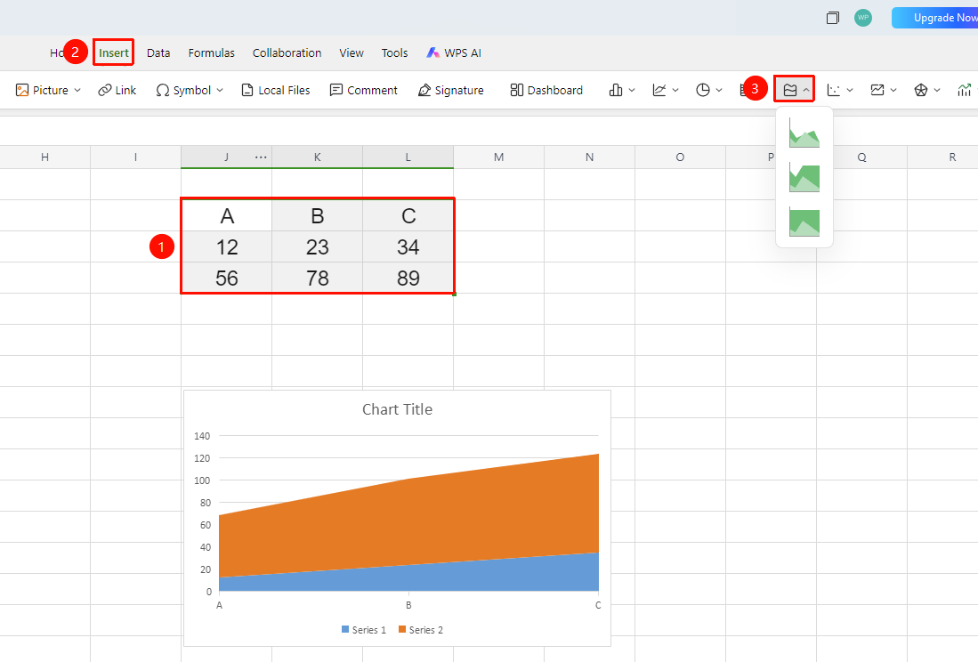Select column header M
The height and width of the screenshot is (662, 978).
[x=499, y=157]
